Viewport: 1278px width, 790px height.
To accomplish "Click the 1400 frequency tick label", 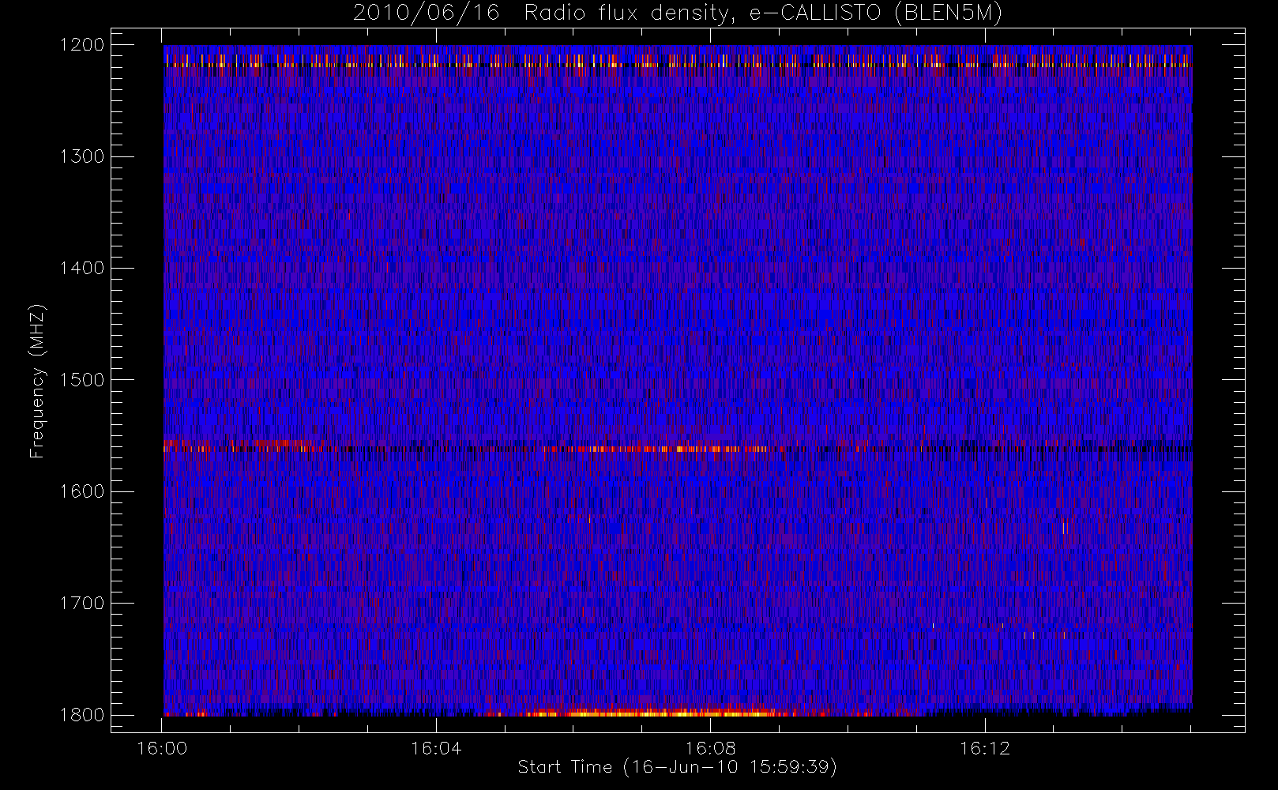I will [82, 269].
